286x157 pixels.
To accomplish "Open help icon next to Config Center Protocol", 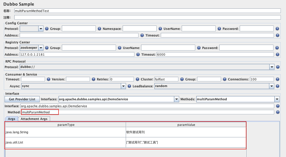I will (x=47, y=29).
